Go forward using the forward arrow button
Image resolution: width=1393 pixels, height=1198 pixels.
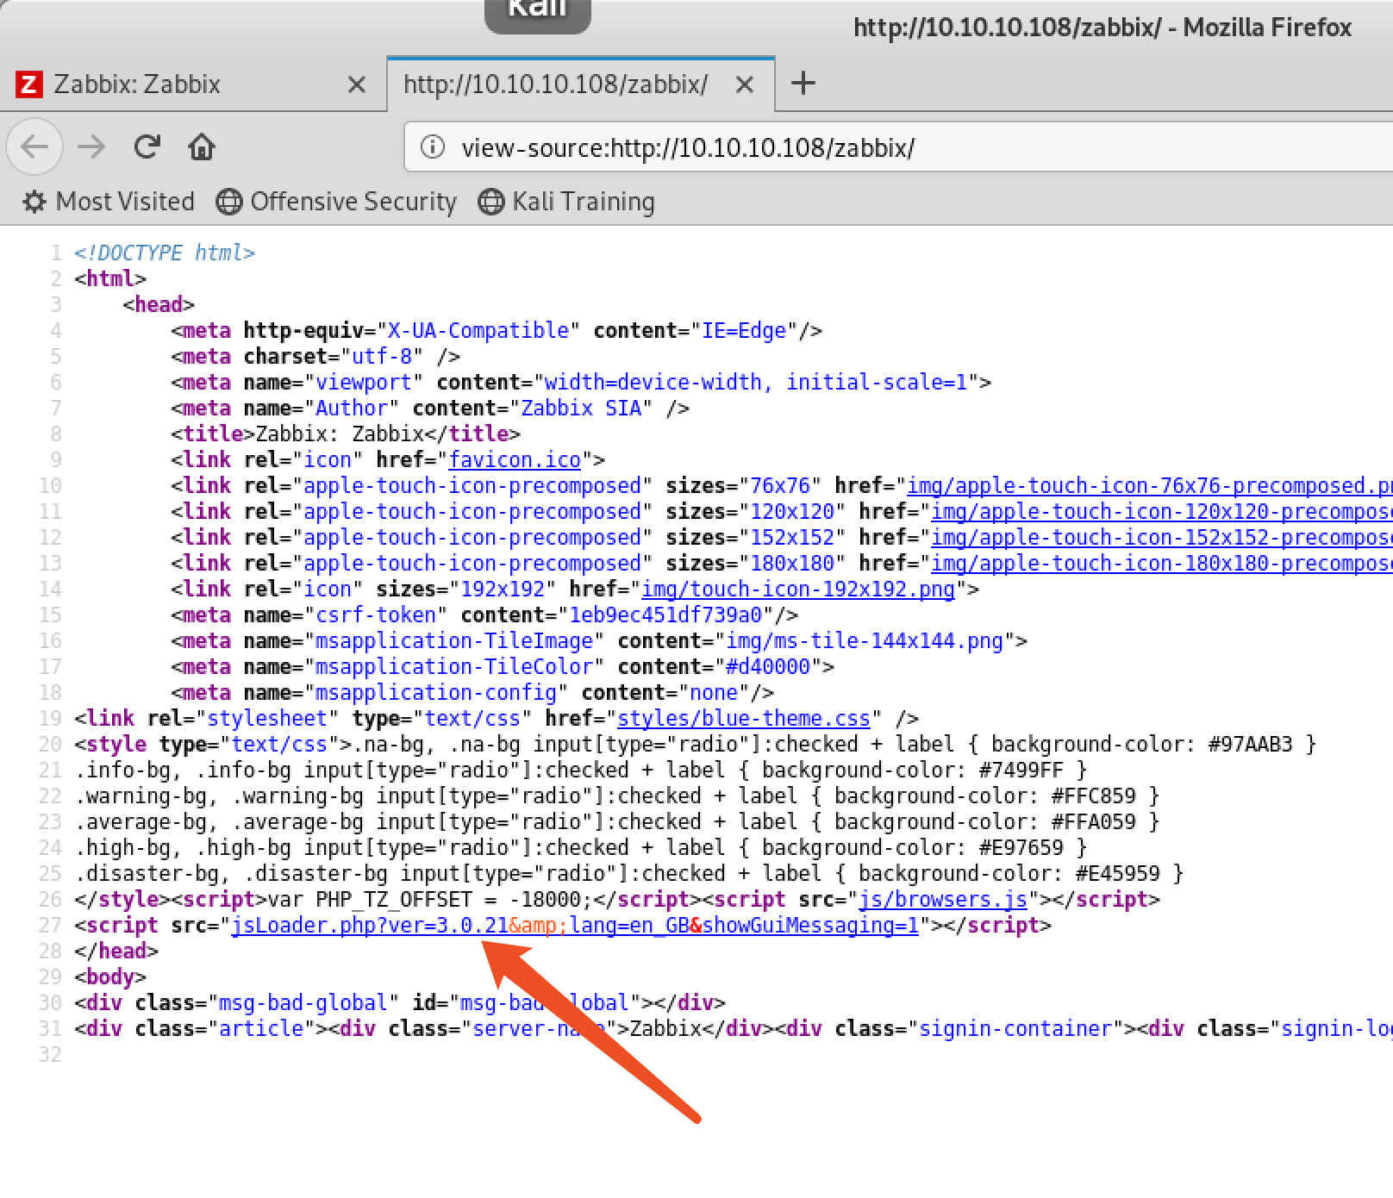pyautogui.click(x=91, y=147)
